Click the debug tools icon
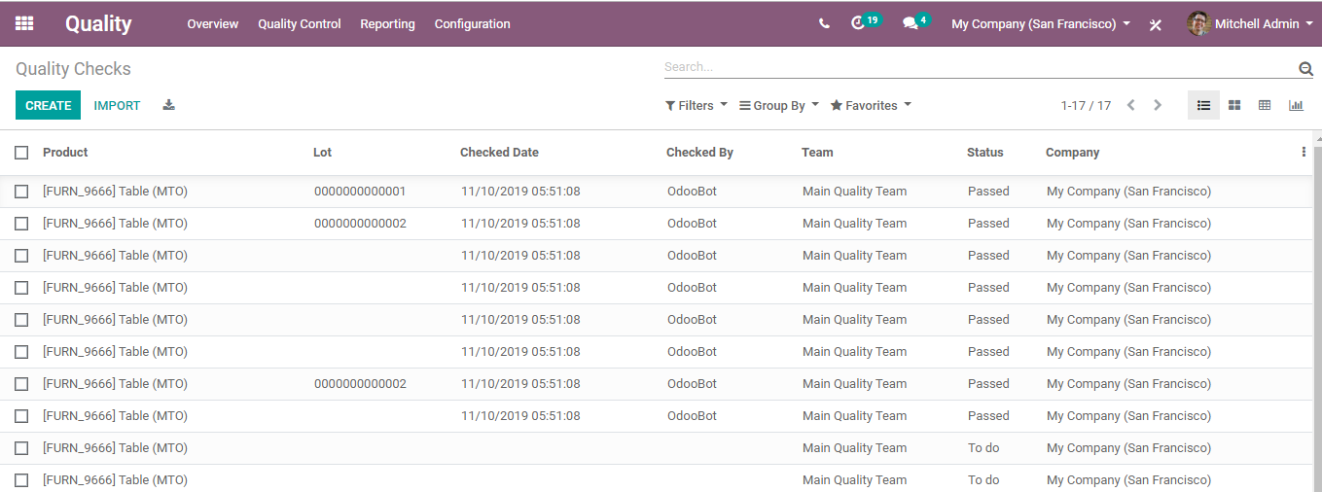The height and width of the screenshot is (492, 1322). [x=1156, y=24]
